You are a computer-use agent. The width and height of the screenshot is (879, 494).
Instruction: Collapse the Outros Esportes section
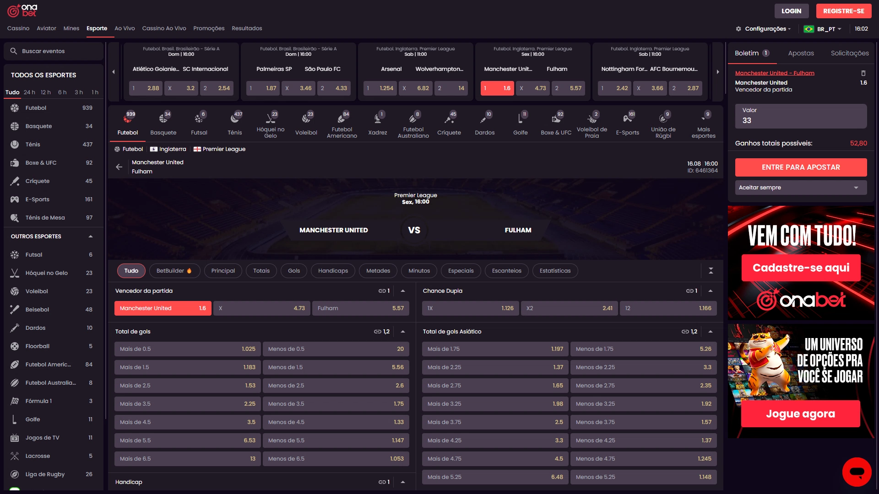click(90, 236)
